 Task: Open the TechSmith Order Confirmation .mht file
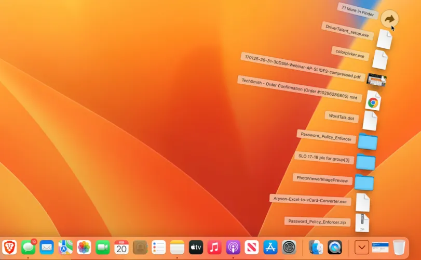pos(373,101)
